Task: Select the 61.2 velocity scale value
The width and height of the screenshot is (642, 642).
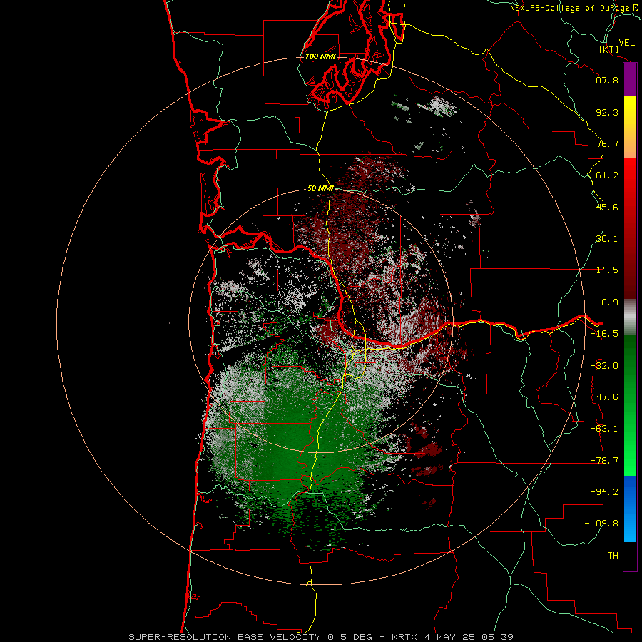Action: [607, 175]
